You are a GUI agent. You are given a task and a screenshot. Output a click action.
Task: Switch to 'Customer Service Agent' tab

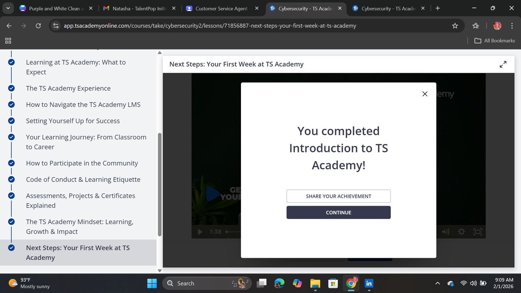(x=221, y=8)
